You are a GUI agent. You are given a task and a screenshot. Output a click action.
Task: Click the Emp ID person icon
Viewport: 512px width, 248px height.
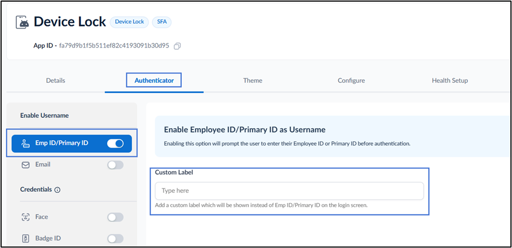pyautogui.click(x=25, y=143)
